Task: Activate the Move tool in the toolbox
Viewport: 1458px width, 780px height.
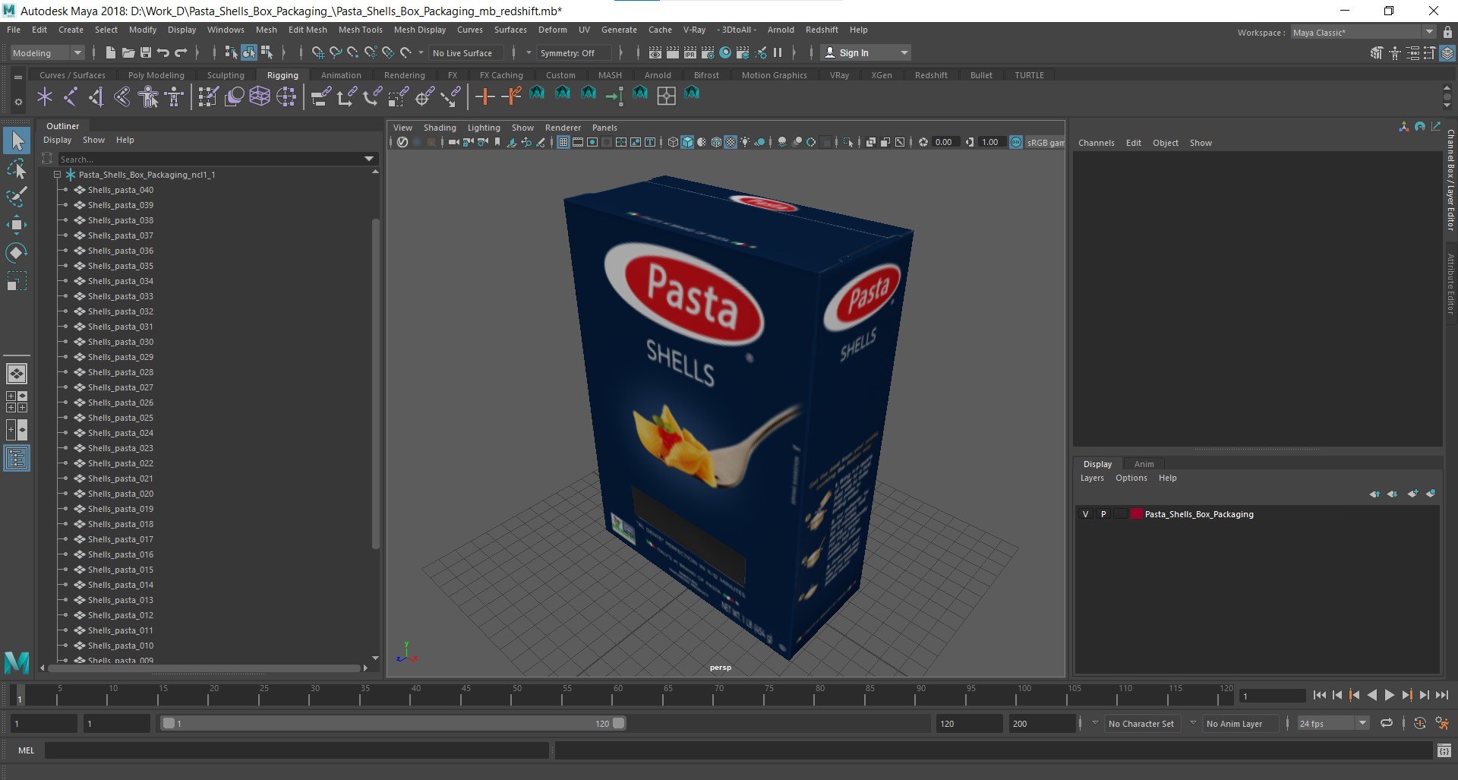Action: point(17,225)
